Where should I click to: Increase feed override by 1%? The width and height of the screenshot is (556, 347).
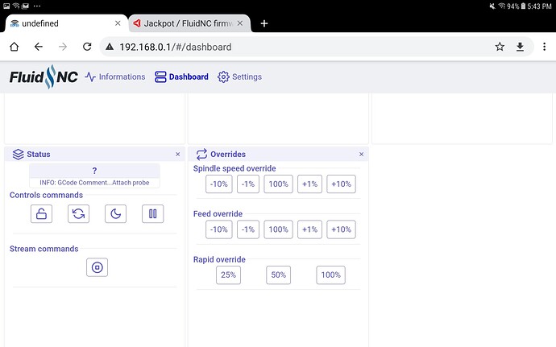(309, 229)
